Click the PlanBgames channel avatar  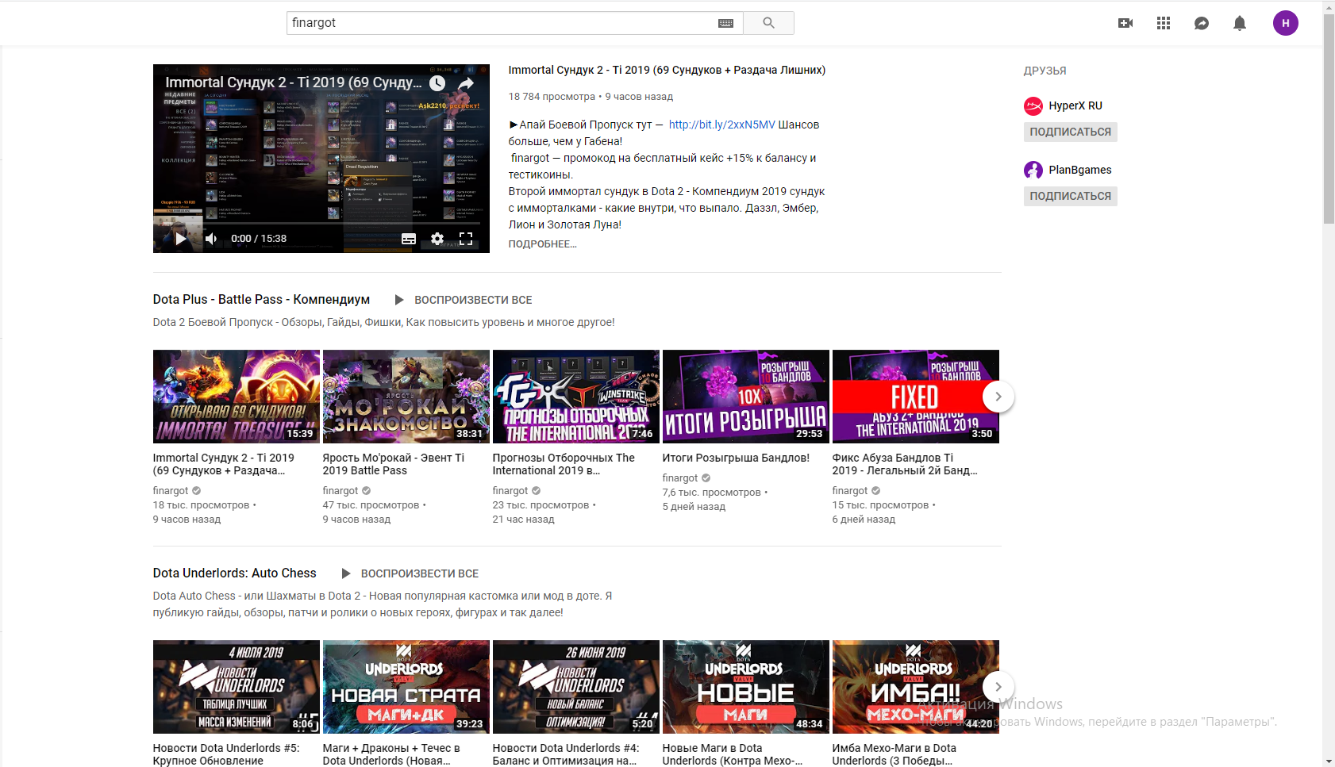1033,170
